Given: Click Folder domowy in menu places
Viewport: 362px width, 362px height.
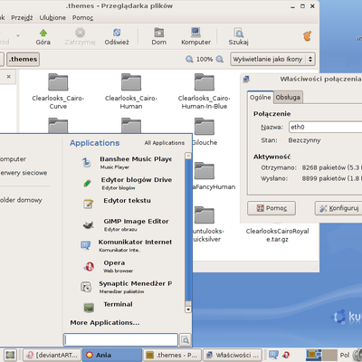Looking at the screenshot, I should [21, 200].
